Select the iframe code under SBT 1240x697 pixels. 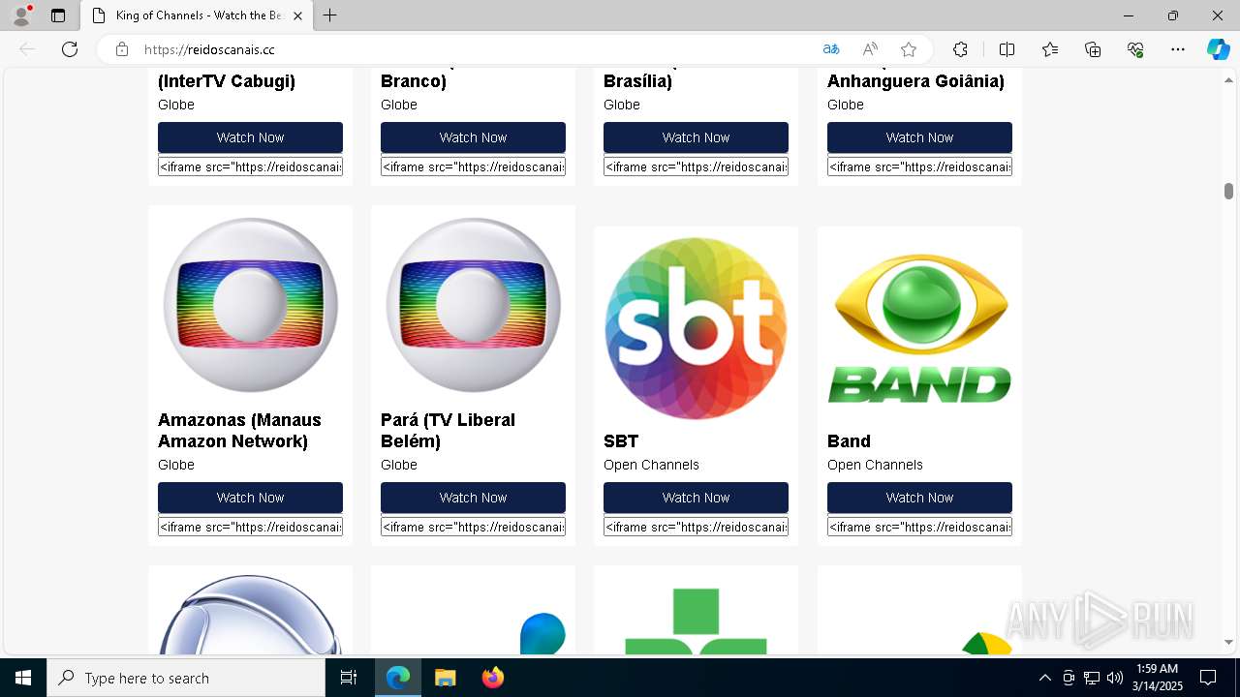pos(696,527)
